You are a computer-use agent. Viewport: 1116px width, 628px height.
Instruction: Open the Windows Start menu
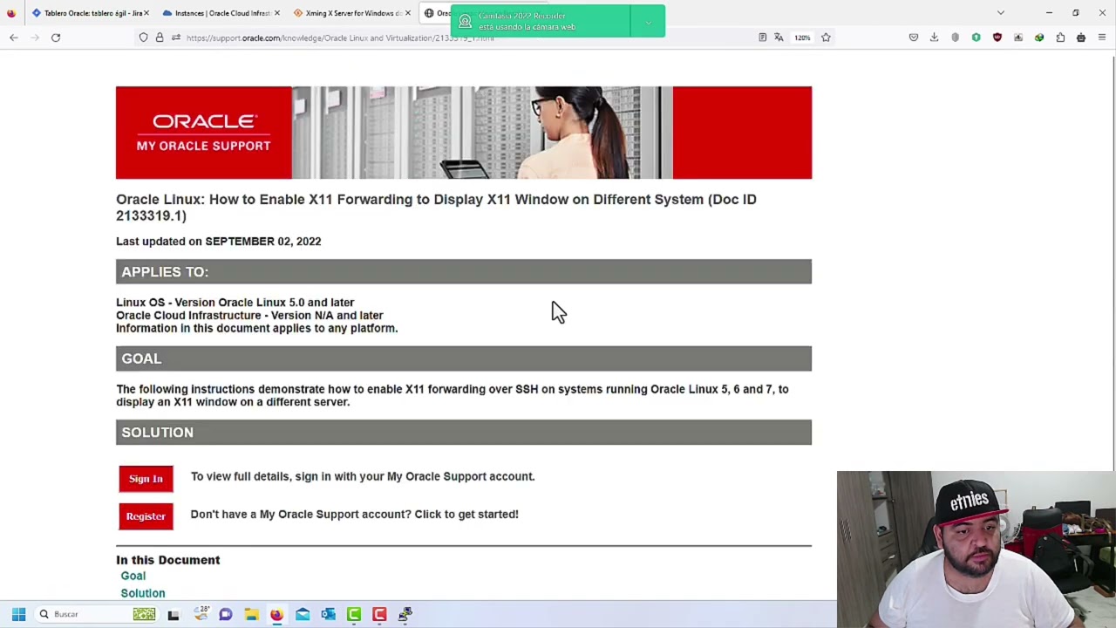click(x=18, y=614)
